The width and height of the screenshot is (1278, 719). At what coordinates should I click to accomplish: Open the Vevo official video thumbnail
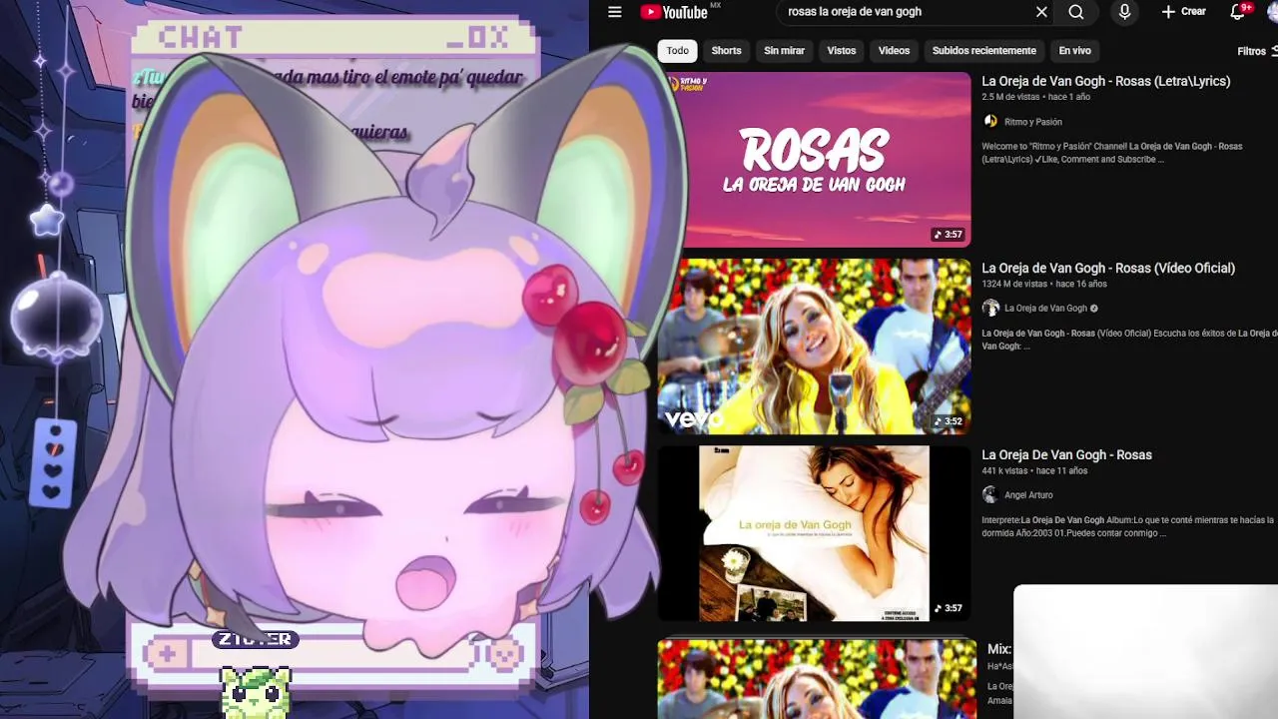814,347
